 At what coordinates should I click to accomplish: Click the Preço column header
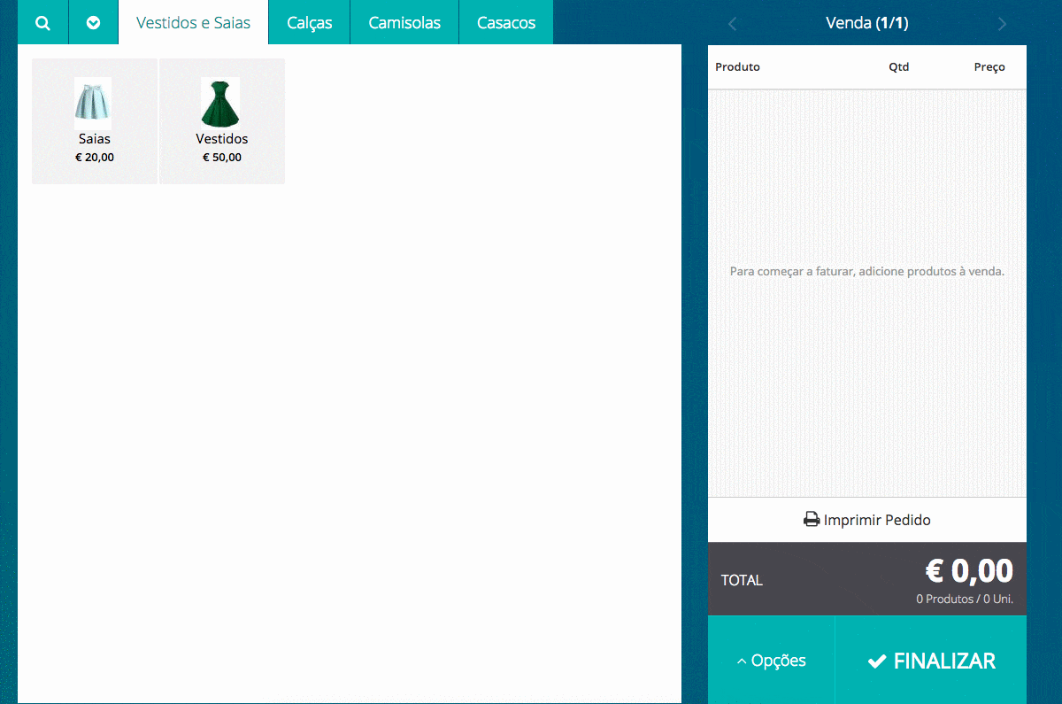989,67
